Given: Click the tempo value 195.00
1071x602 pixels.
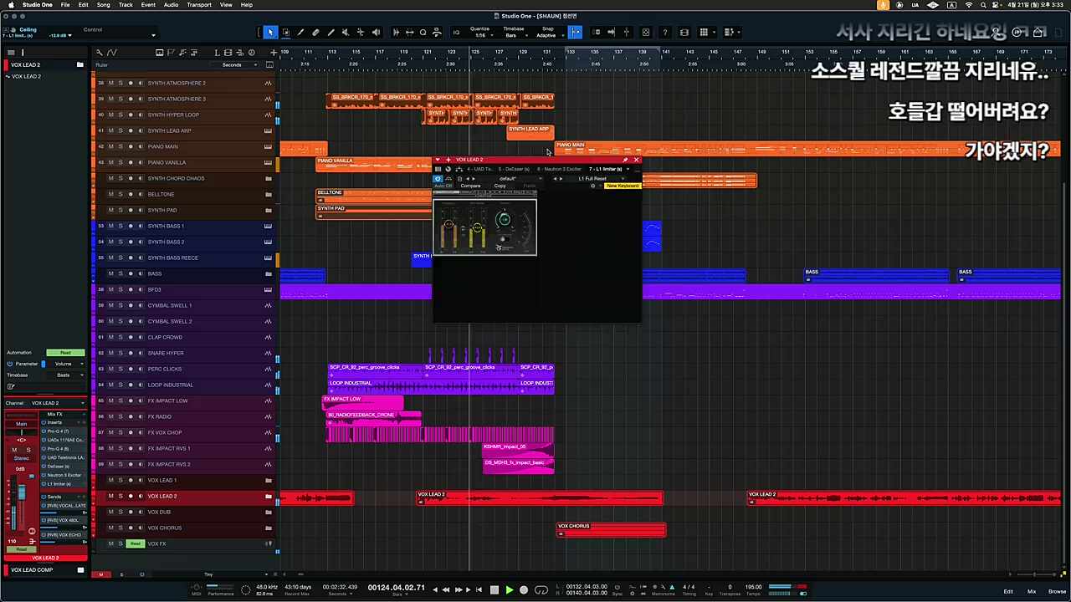Looking at the screenshot, I should (x=753, y=587).
